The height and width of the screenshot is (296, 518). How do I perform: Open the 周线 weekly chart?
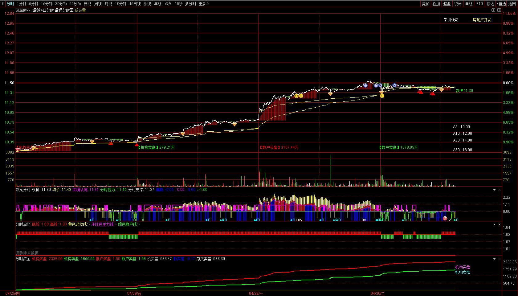coord(98,4)
